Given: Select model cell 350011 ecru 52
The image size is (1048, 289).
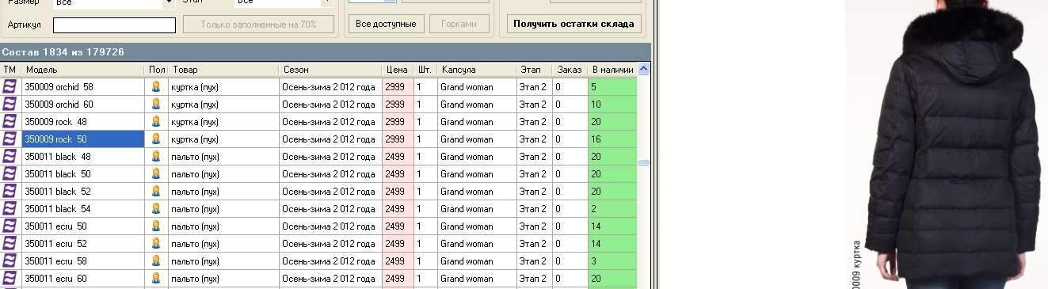Looking at the screenshot, I should pyautogui.click(x=83, y=243).
